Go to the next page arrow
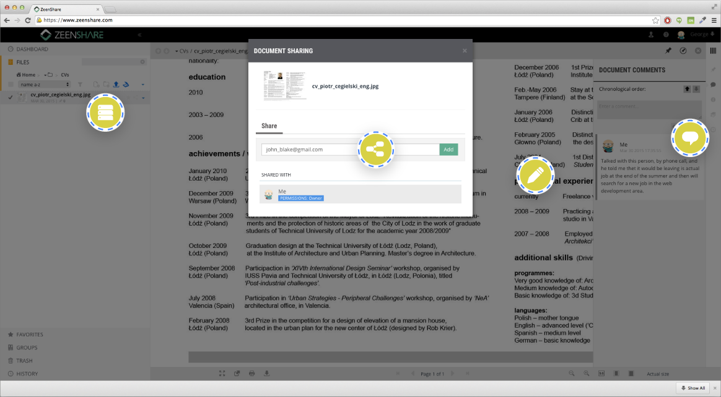The height and width of the screenshot is (397, 721). [x=452, y=374]
